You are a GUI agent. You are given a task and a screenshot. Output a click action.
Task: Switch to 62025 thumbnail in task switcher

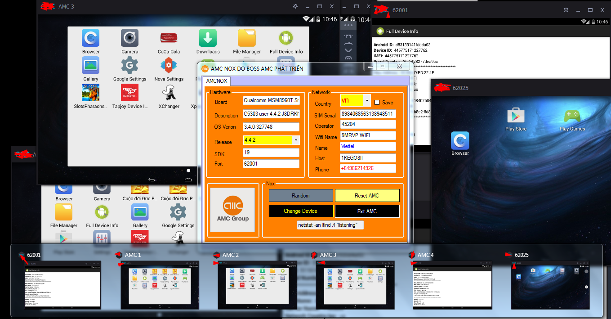pyautogui.click(x=550, y=285)
